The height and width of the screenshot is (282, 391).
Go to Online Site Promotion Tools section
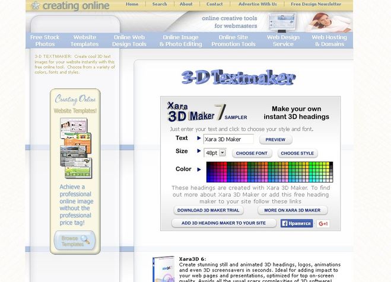click(x=233, y=40)
